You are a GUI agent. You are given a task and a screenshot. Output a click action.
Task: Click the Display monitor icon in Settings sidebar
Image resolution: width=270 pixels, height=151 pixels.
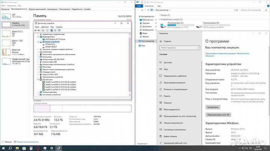(161, 62)
